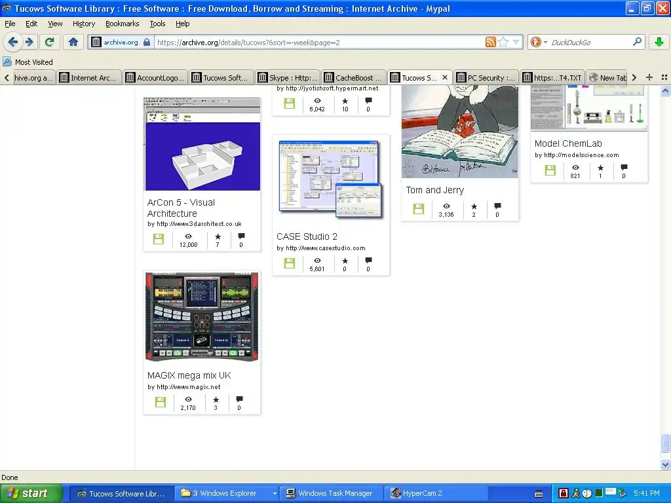Open the File menu
This screenshot has width=671, height=503.
(x=10, y=24)
